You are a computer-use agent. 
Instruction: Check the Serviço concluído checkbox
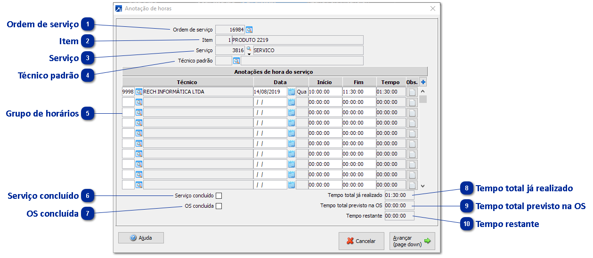click(x=219, y=195)
